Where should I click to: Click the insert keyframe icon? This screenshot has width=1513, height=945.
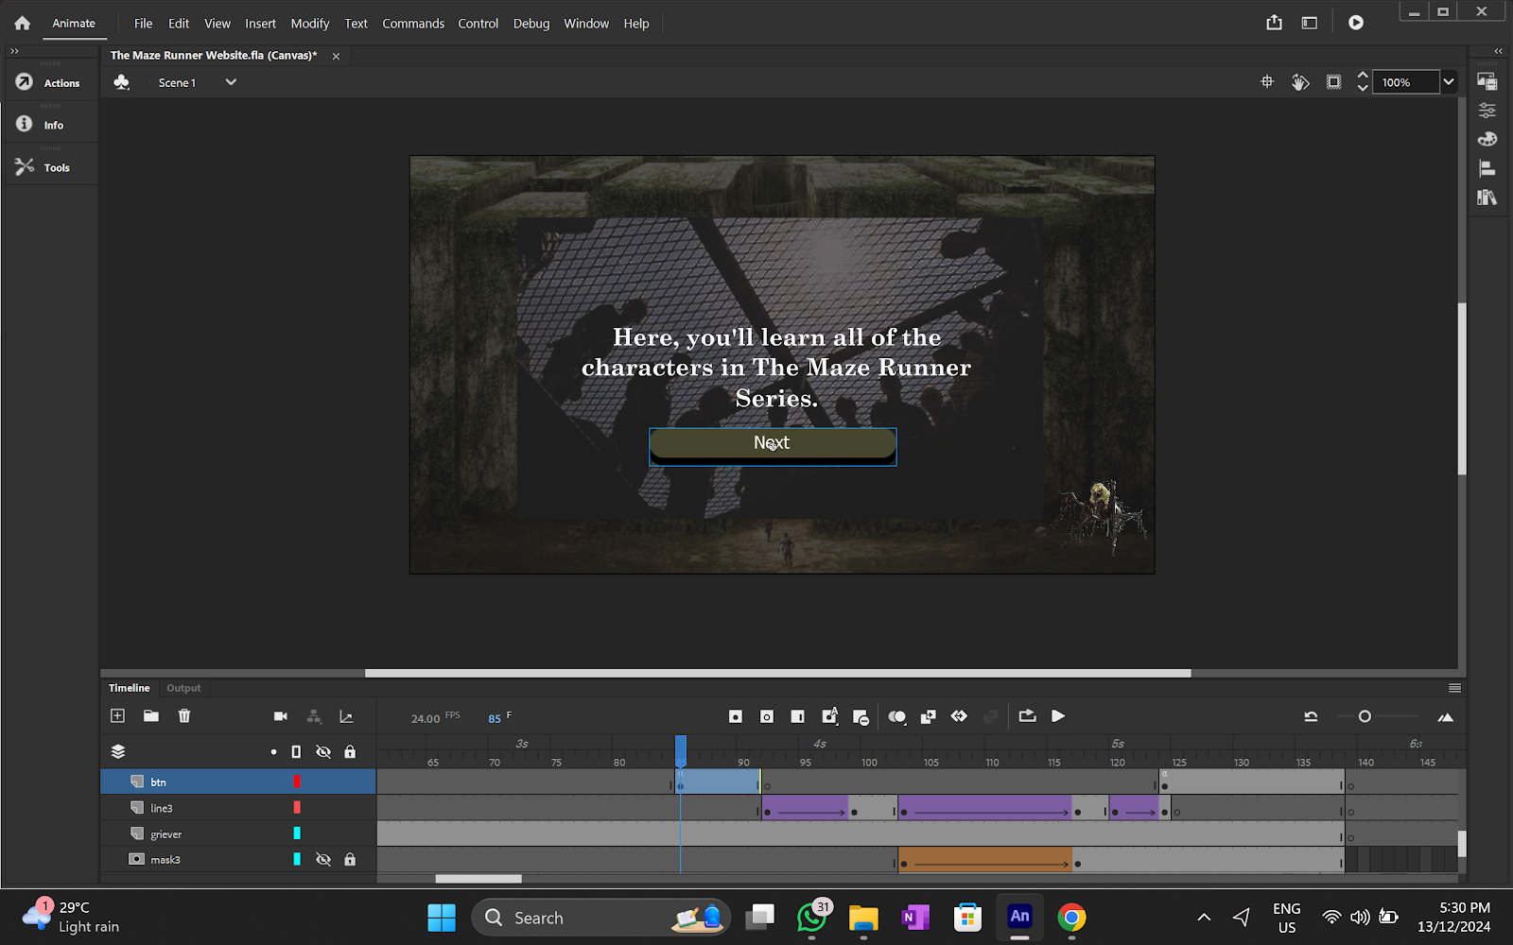pos(735,716)
